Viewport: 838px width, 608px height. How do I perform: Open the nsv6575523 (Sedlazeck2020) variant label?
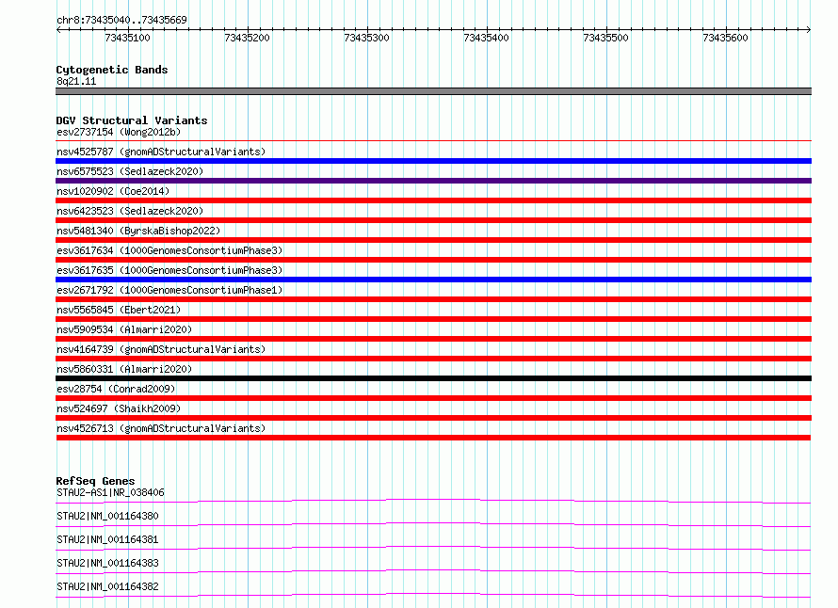click(130, 171)
